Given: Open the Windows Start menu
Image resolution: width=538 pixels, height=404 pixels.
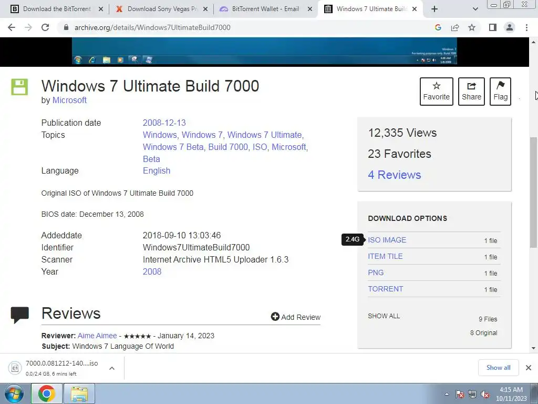Looking at the screenshot, I should [x=14, y=393].
